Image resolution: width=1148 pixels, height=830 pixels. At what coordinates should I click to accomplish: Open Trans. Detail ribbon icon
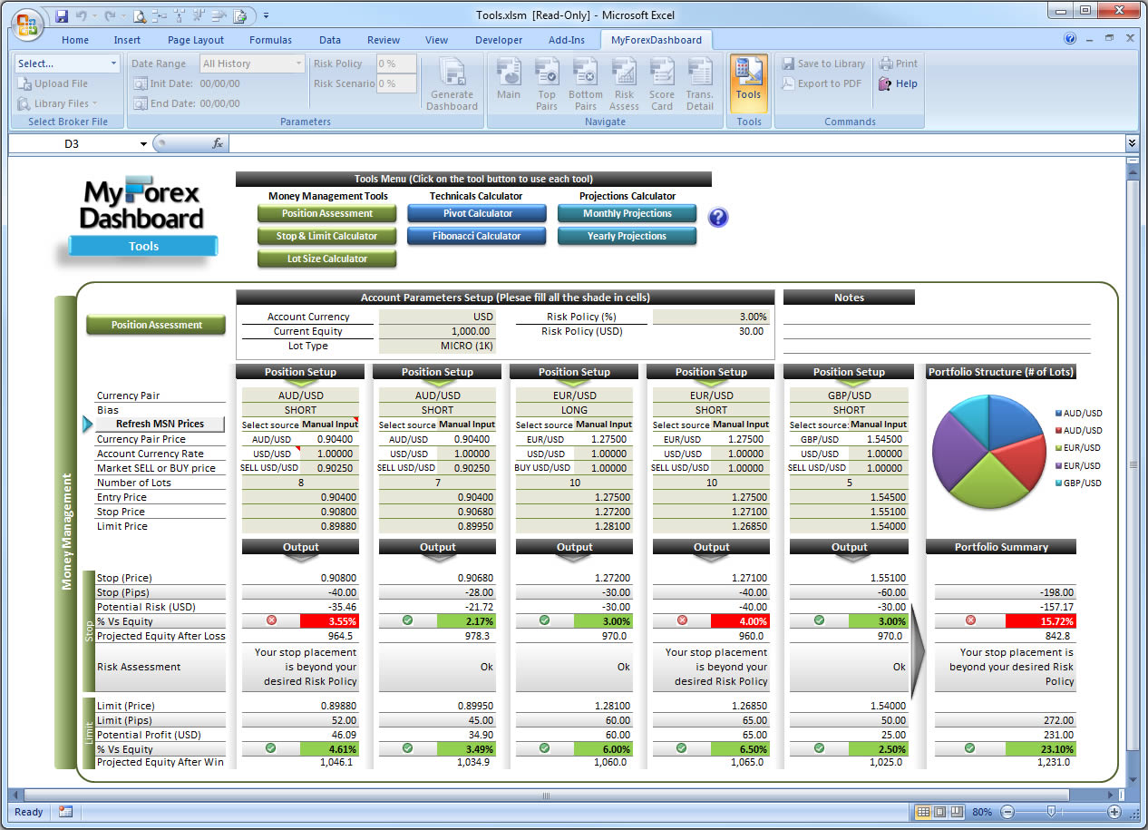700,84
